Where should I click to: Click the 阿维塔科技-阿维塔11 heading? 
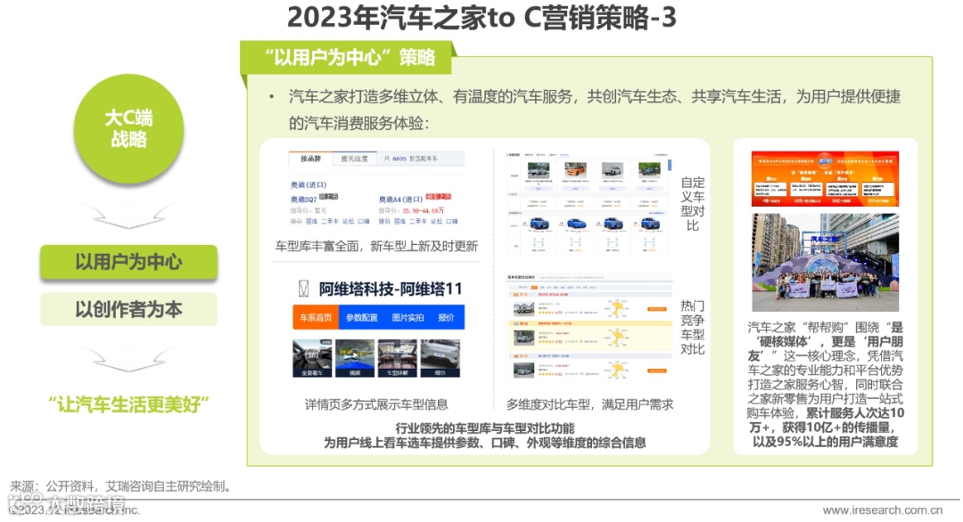[390, 289]
